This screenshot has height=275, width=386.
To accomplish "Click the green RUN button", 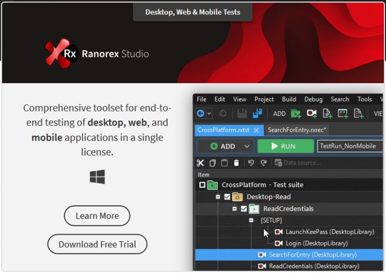I will coord(286,146).
